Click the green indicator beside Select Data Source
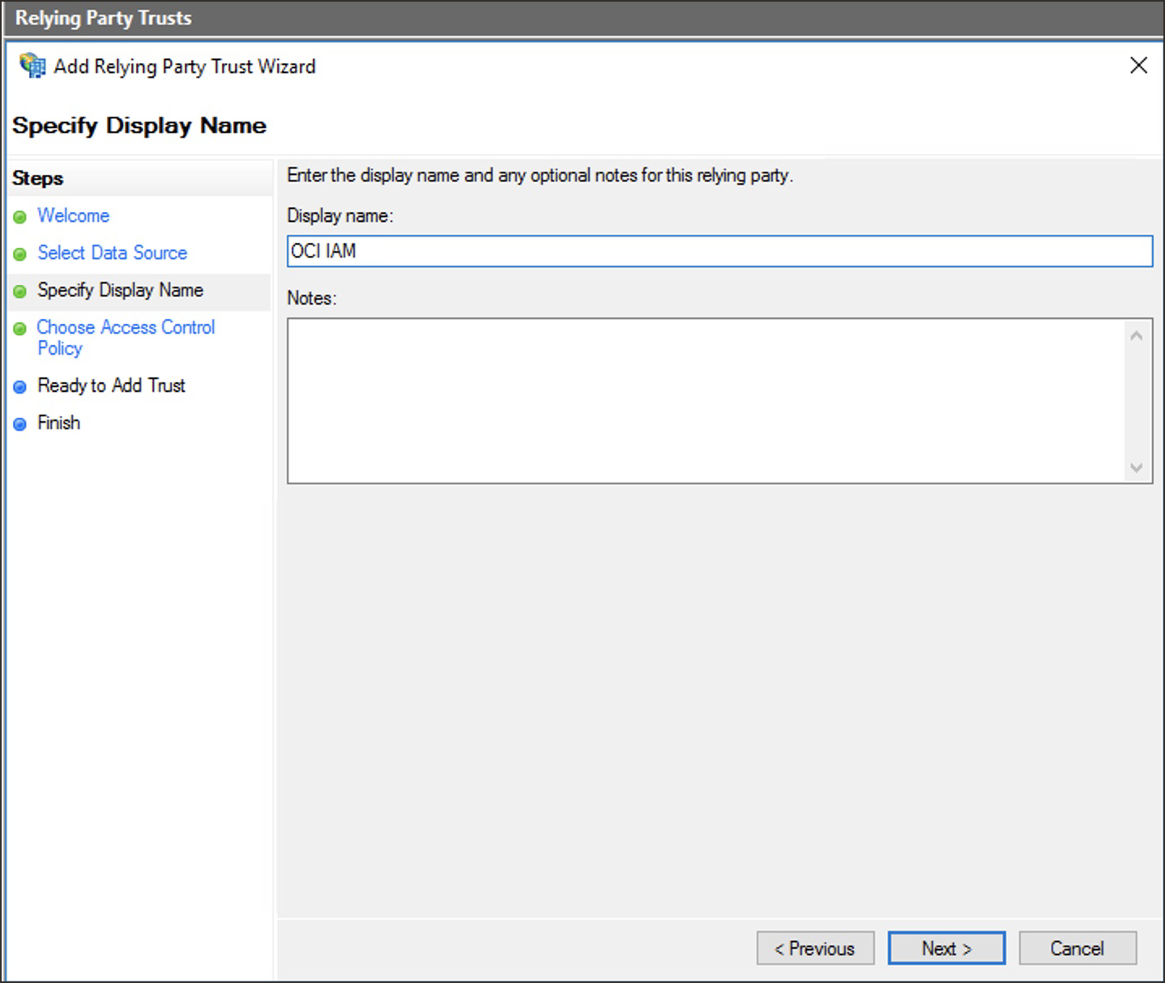 coord(19,253)
